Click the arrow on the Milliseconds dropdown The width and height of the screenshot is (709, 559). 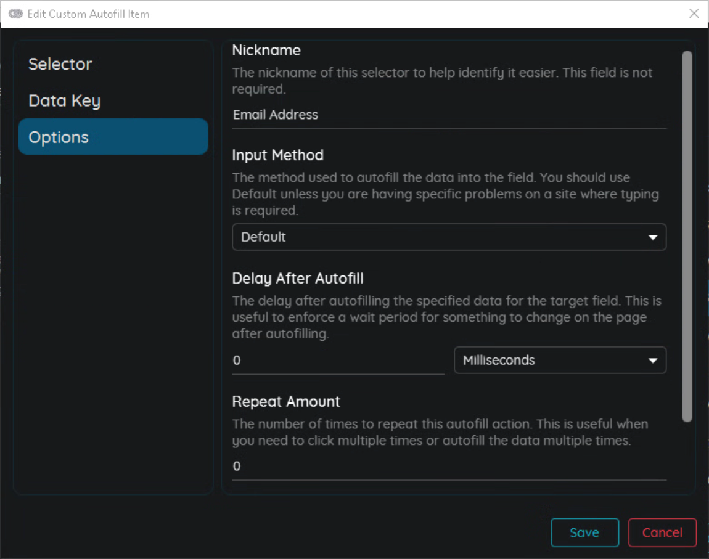point(653,361)
